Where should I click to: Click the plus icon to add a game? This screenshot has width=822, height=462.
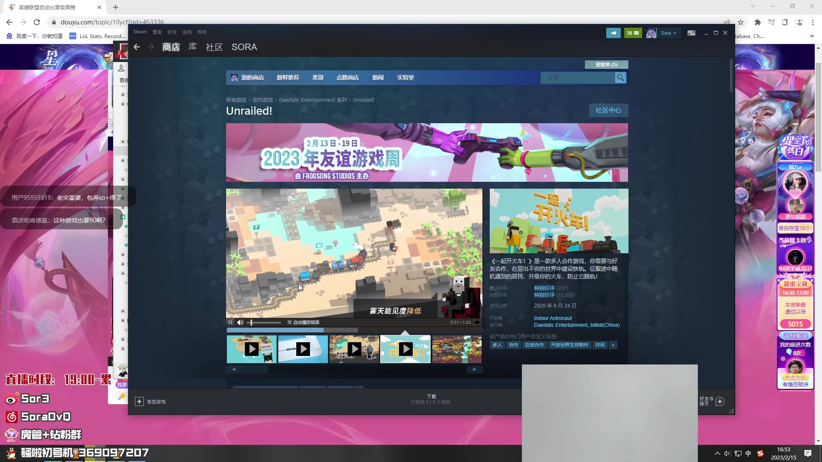tap(139, 402)
